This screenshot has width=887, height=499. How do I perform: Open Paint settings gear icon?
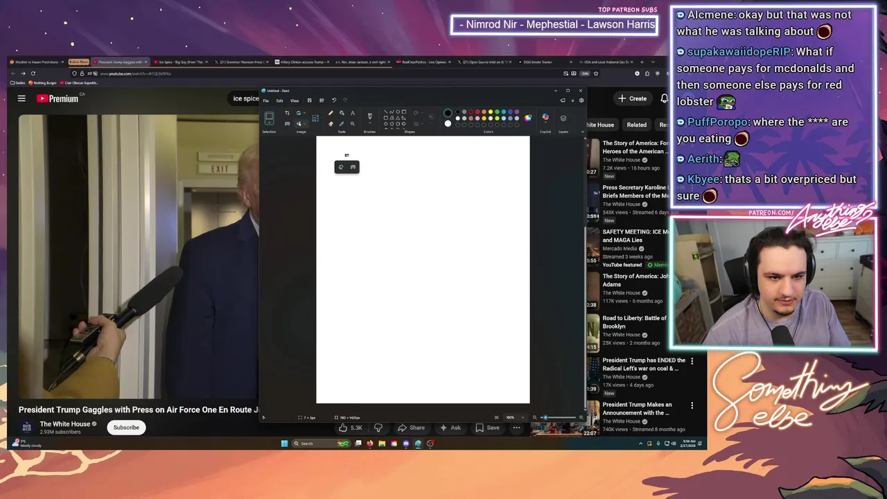pyautogui.click(x=581, y=100)
